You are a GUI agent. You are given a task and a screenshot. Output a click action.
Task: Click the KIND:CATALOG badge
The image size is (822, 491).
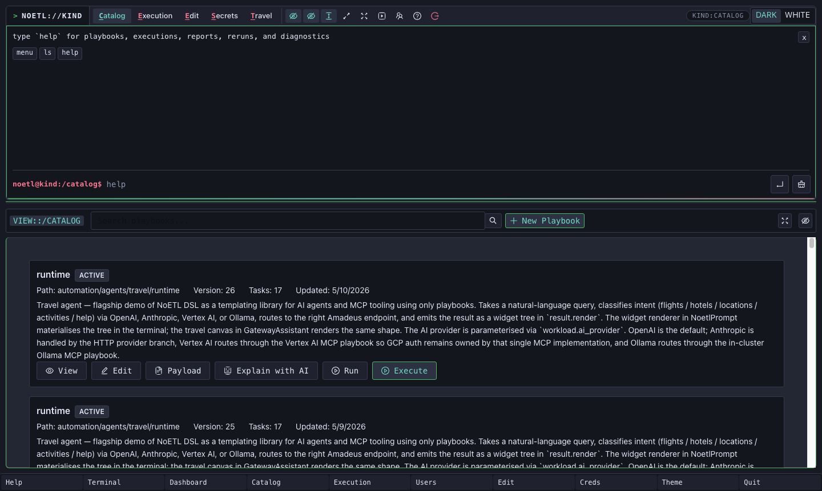(x=718, y=15)
